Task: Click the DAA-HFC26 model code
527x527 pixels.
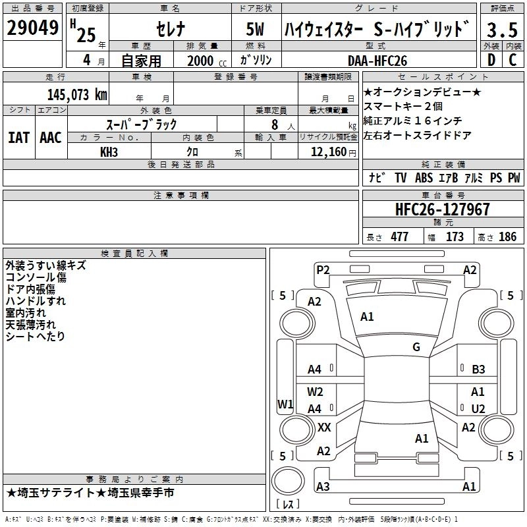Action: 377,60
